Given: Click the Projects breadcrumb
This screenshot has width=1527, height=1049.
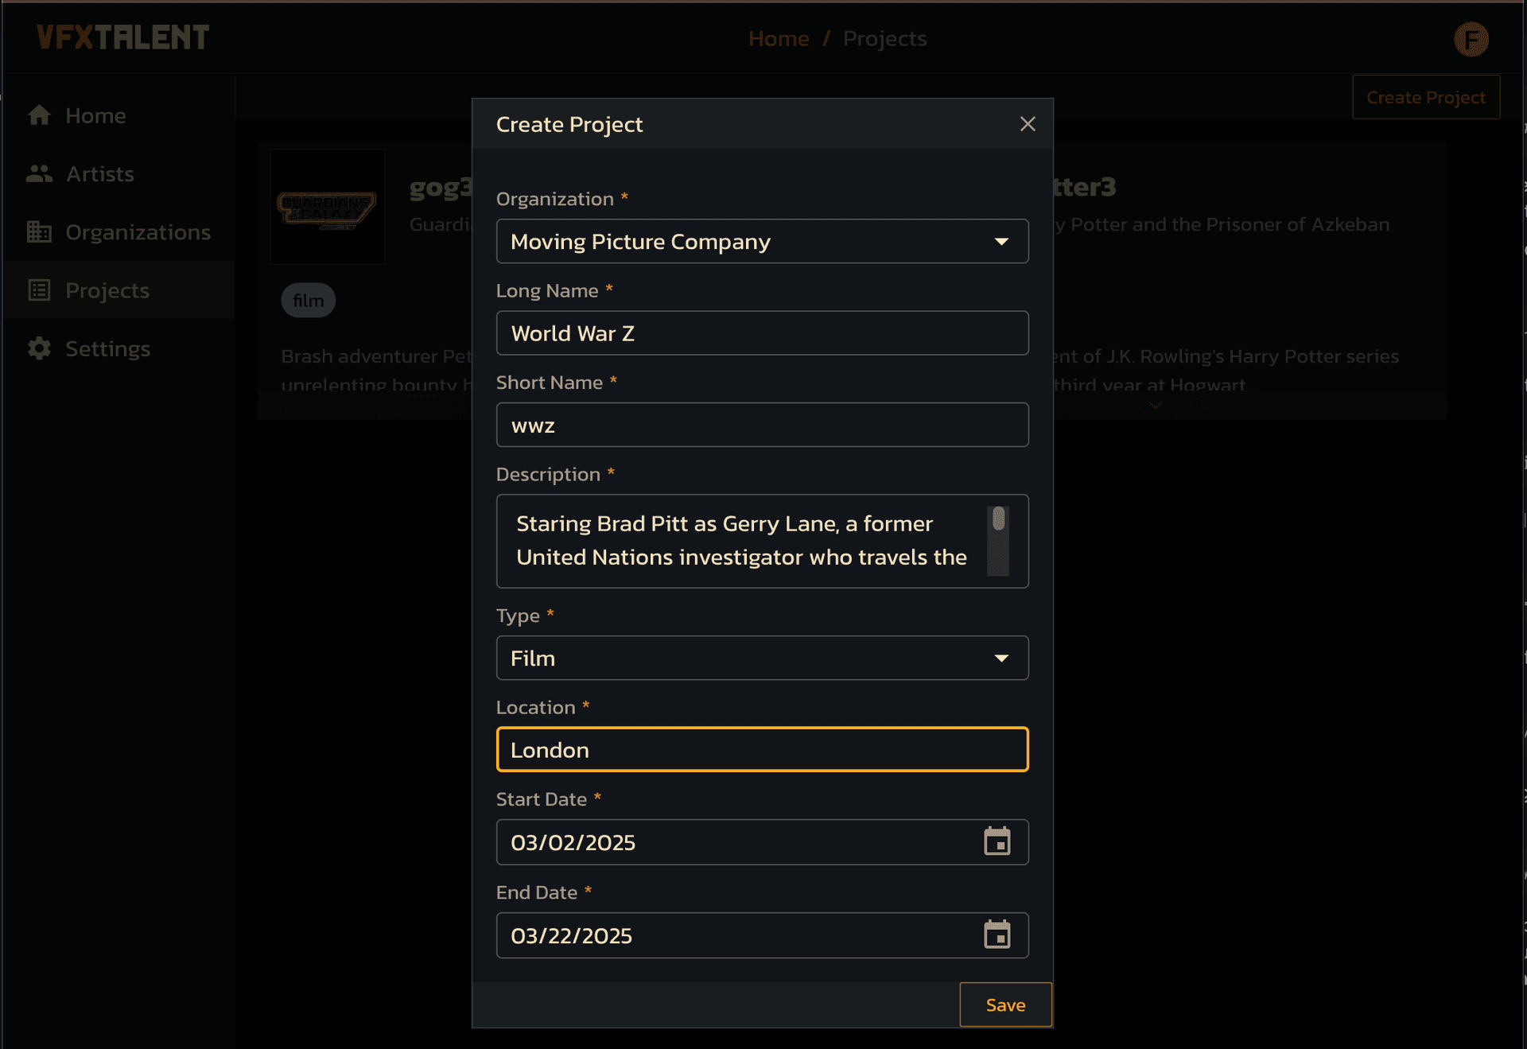Looking at the screenshot, I should tap(885, 38).
